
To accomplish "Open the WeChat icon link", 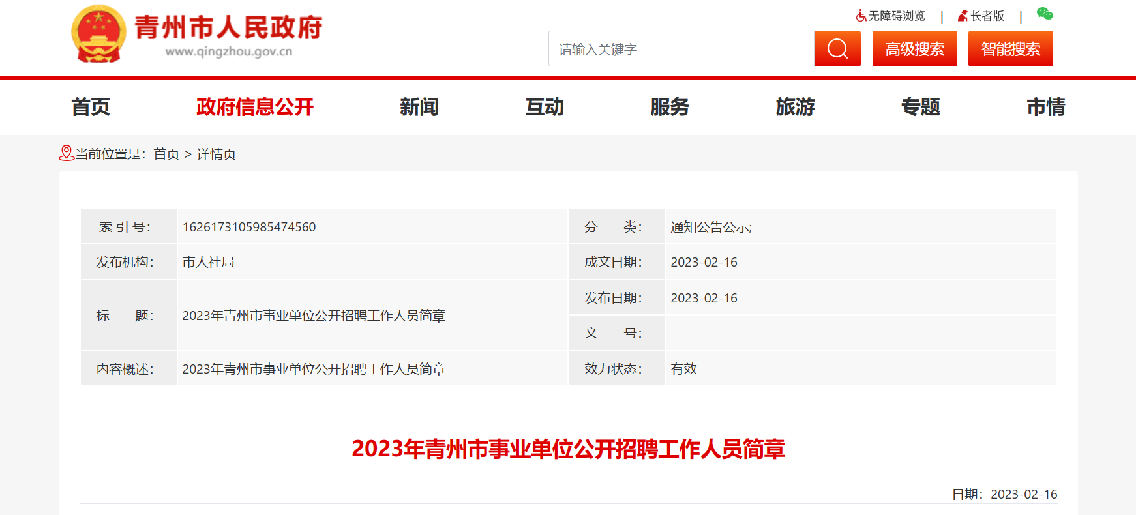I will click(1045, 14).
